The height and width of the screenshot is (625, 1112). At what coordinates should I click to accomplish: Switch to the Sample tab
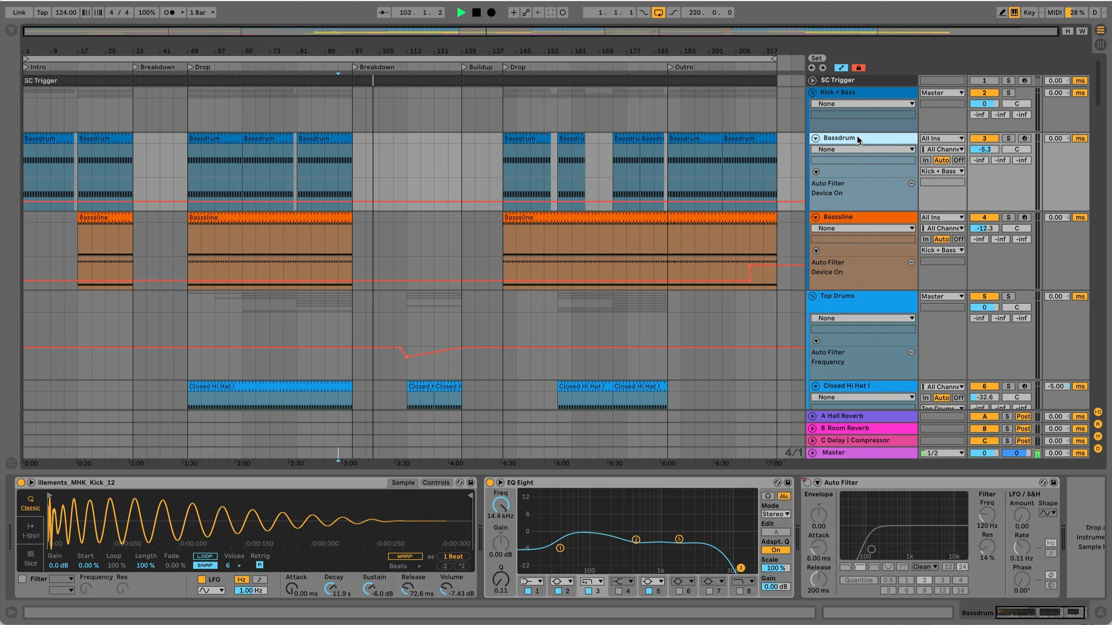403,482
